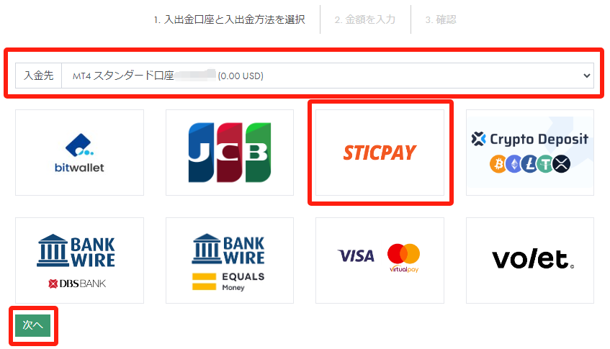This screenshot has width=610, height=349.
Task: Choose the JCB card payment method
Action: [230, 153]
